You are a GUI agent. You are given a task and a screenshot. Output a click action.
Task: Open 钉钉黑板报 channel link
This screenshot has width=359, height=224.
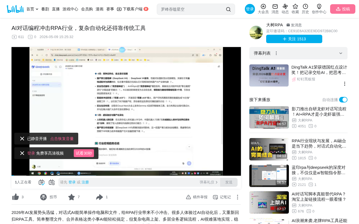pyautogui.click(x=303, y=79)
